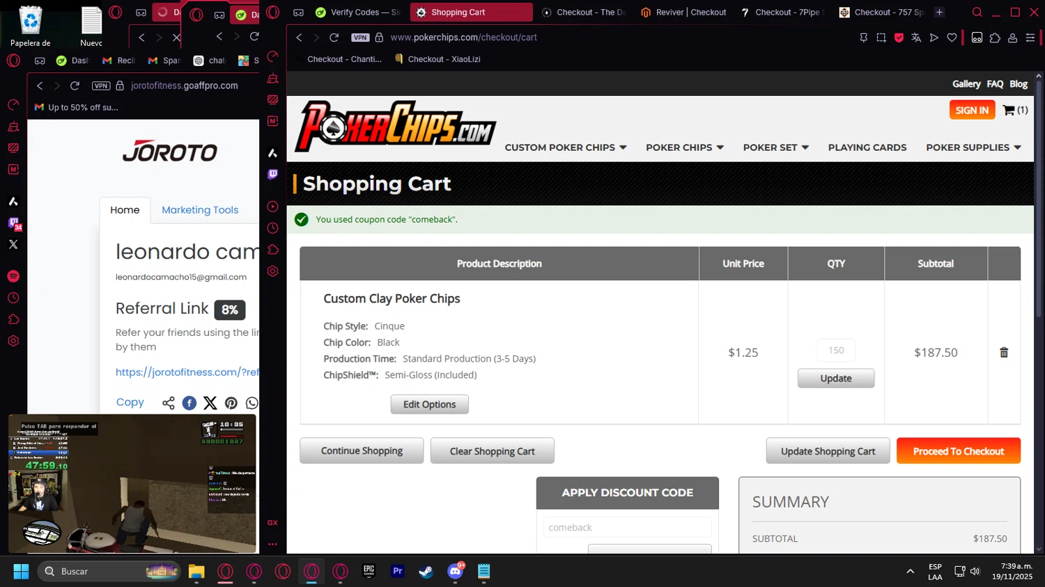Click Continue Shopping
Screen dimensions: 1045x587
click(x=362, y=451)
